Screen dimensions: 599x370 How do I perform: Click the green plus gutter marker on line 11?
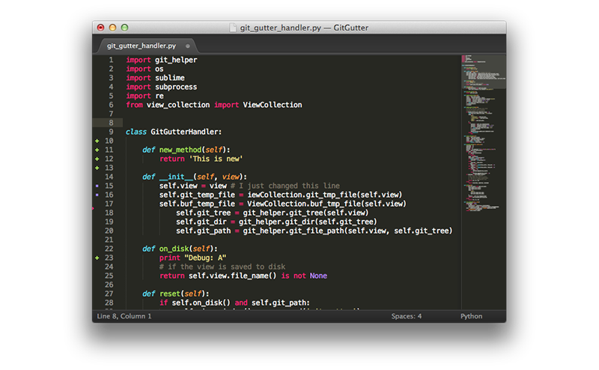[97, 150]
